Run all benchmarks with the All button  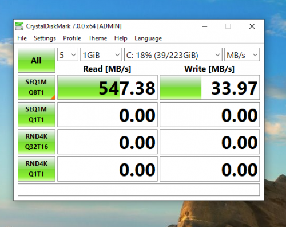pyautogui.click(x=37, y=60)
